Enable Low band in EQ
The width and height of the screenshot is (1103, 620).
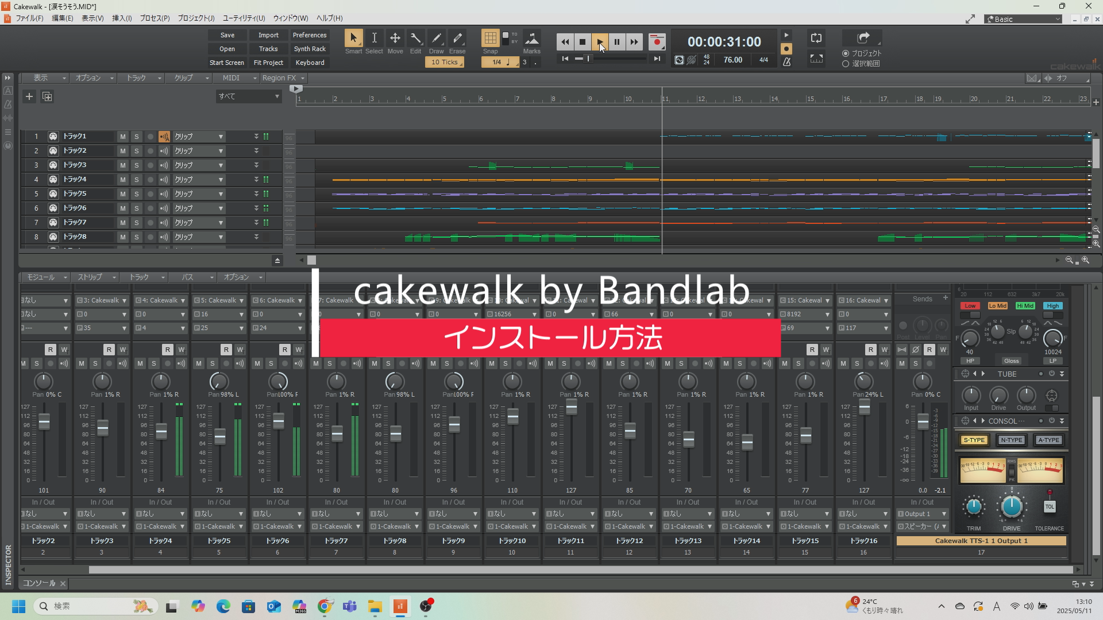coord(970,306)
